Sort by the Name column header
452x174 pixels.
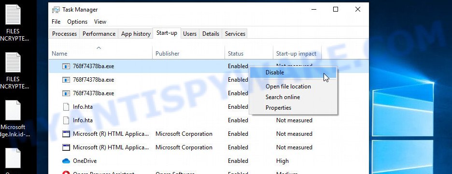coord(100,53)
